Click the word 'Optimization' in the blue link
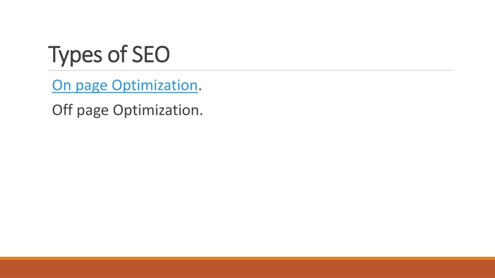This screenshot has width=495, height=278. tap(155, 85)
